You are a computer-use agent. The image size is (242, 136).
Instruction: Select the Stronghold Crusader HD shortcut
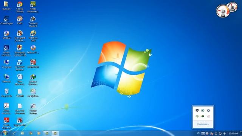pyautogui.click(x=20, y=51)
